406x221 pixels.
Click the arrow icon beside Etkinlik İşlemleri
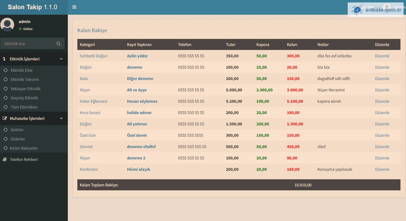[x=4, y=59]
